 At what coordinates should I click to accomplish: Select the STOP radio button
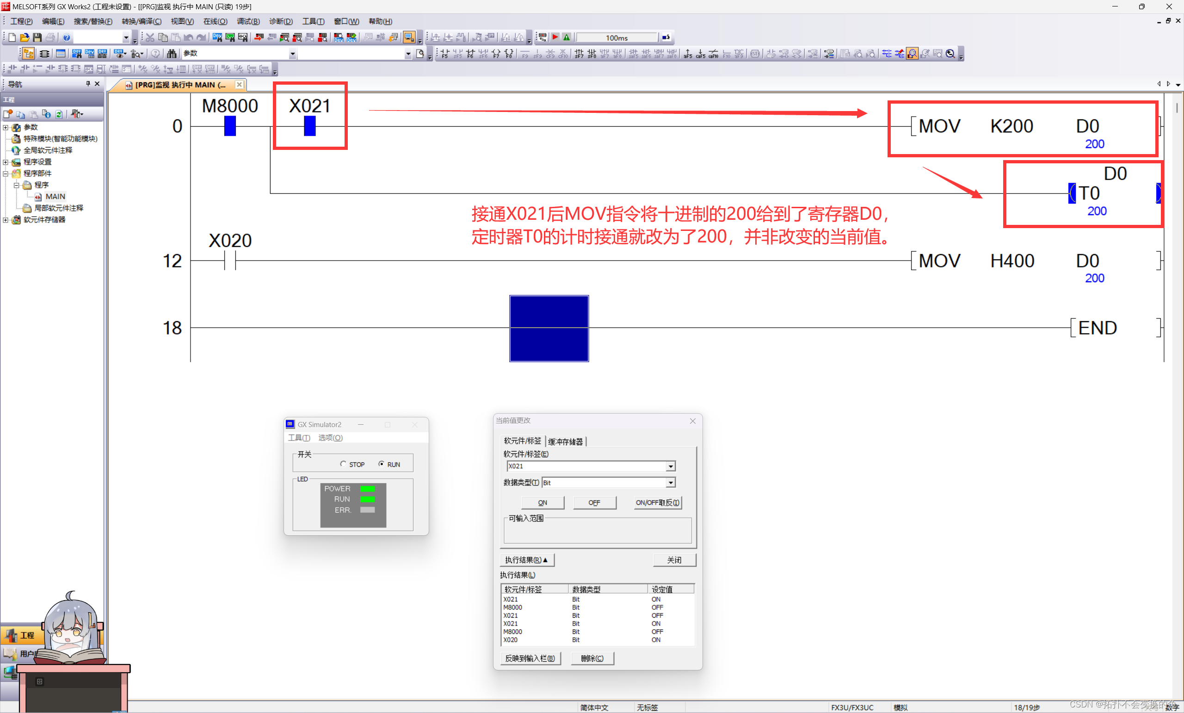pyautogui.click(x=343, y=464)
